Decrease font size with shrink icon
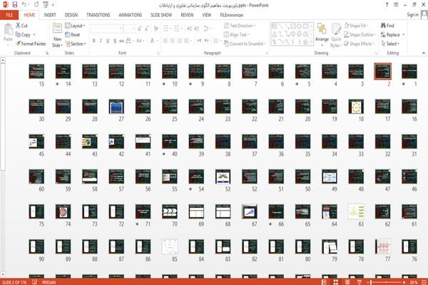The height and width of the screenshot is (285, 428). [147, 29]
